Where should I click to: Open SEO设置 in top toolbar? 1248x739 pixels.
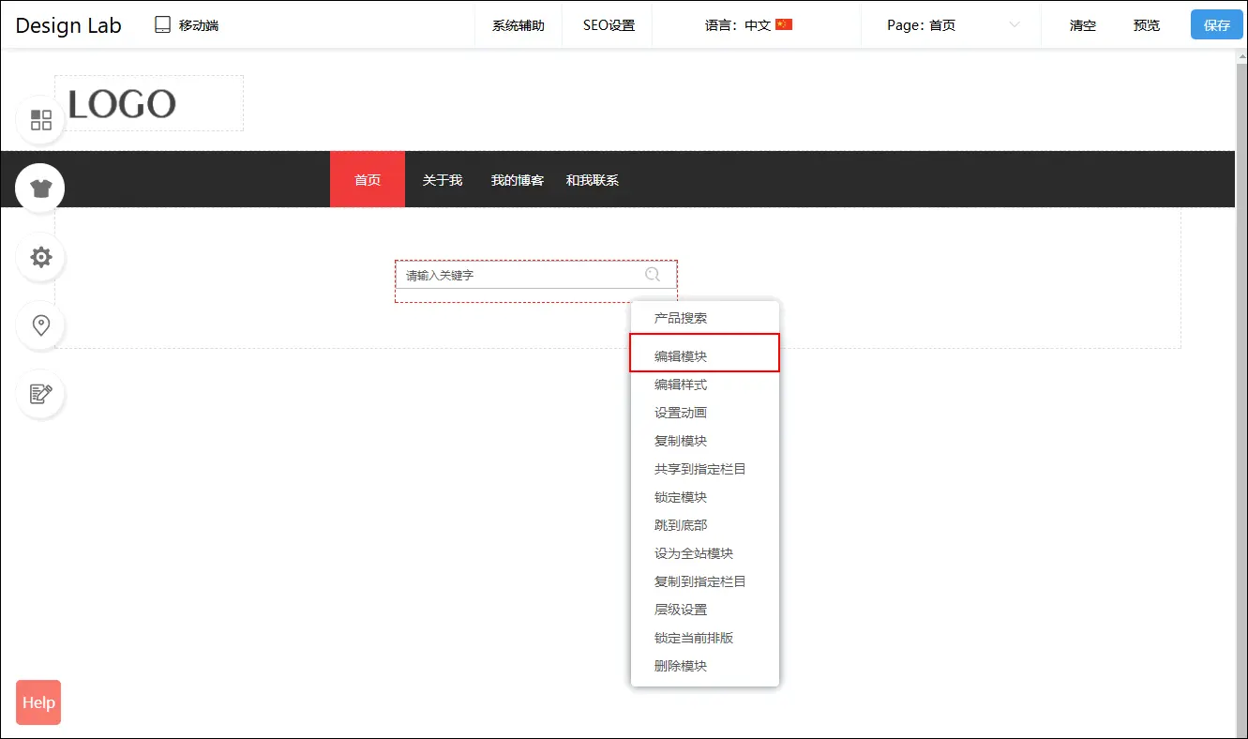tap(609, 25)
